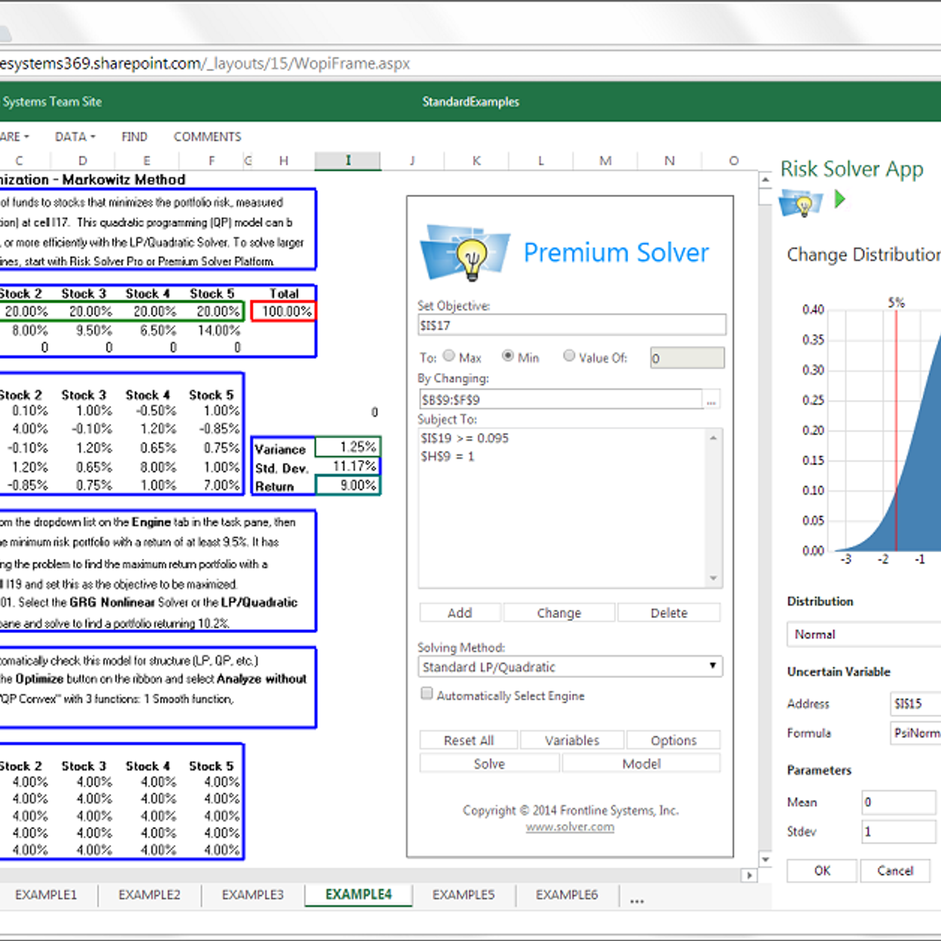Select column K header
The height and width of the screenshot is (941, 941).
[476, 161]
